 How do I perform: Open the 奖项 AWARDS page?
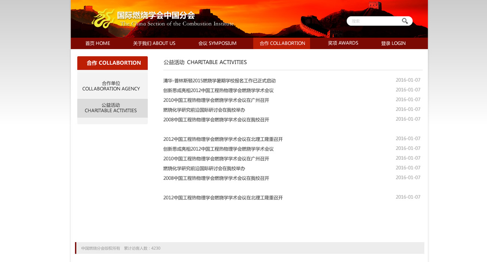pyautogui.click(x=343, y=43)
